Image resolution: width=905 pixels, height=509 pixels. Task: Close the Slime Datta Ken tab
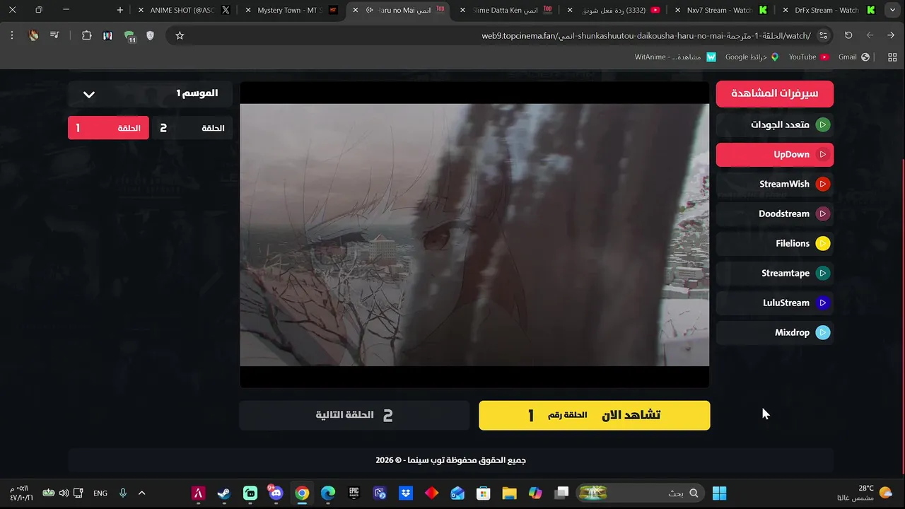click(462, 10)
